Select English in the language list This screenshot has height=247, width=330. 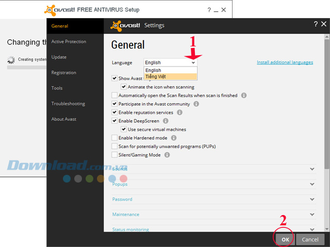(170, 70)
